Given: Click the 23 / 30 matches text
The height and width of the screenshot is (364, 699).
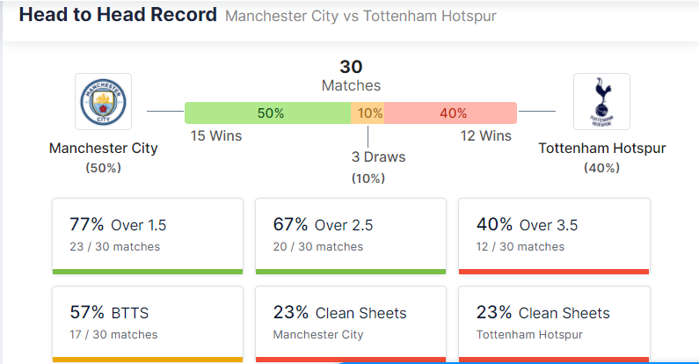Looking at the screenshot, I should point(114,247).
